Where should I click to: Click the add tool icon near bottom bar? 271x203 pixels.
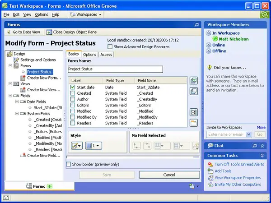tap(192, 186)
